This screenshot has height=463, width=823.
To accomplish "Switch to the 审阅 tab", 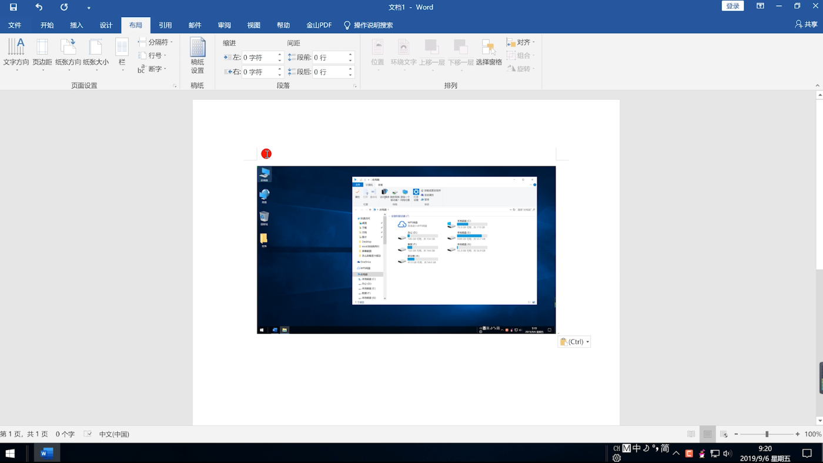I will click(x=224, y=25).
